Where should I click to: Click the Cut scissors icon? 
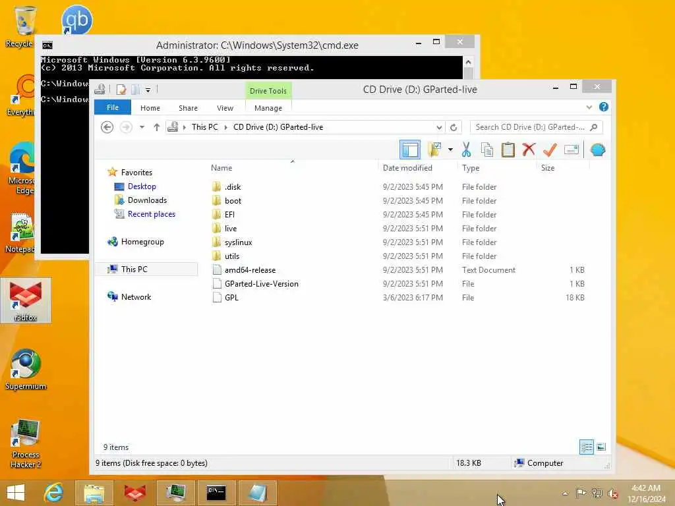(466, 150)
